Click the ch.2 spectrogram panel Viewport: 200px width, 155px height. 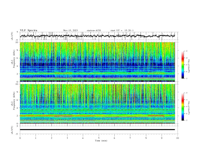pos(97,104)
